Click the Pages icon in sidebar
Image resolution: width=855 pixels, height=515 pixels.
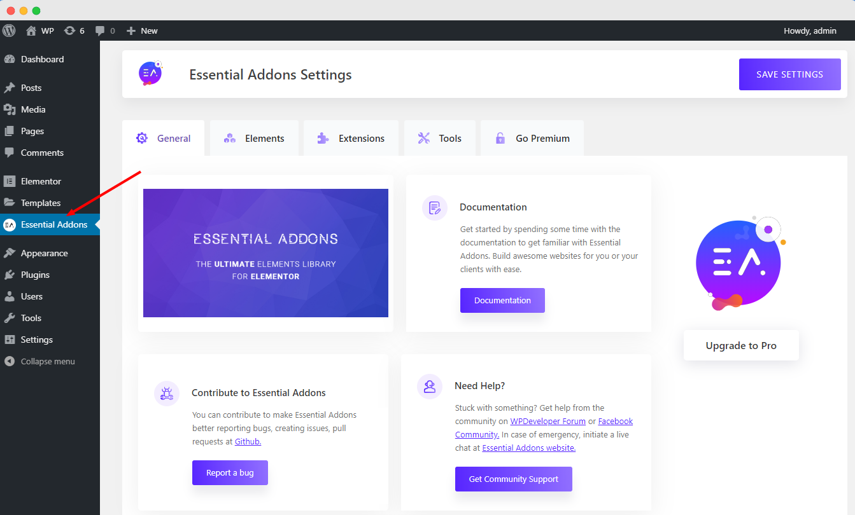pyautogui.click(x=10, y=131)
